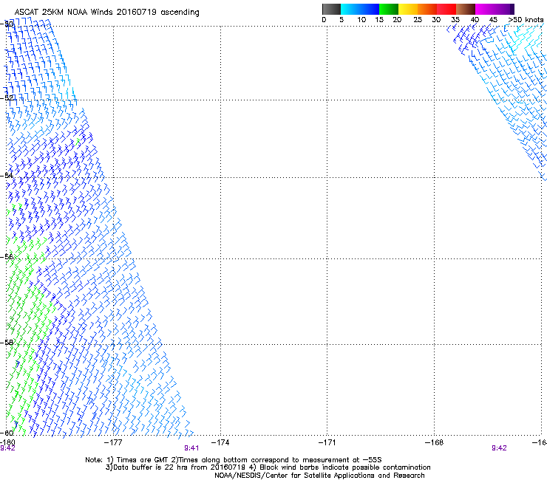Click the '0' label under the color bar

pyautogui.click(x=324, y=20)
